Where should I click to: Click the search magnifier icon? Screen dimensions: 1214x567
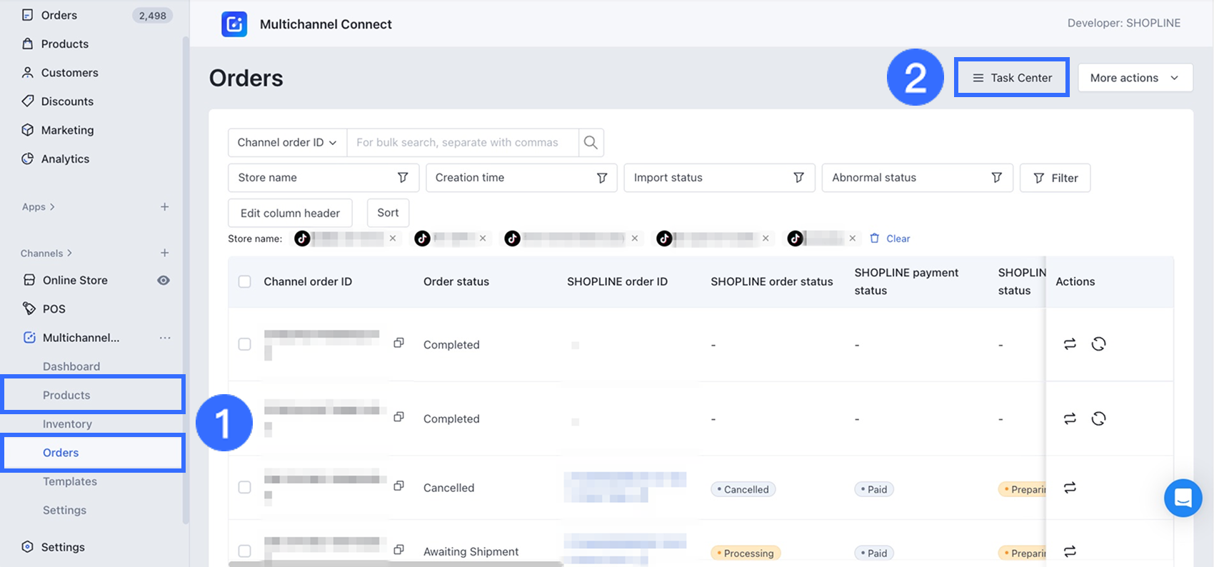click(591, 143)
